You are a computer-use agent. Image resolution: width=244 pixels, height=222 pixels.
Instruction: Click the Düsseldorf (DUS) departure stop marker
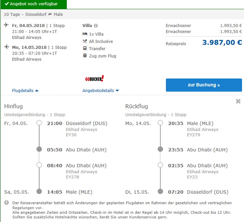tap(39, 123)
